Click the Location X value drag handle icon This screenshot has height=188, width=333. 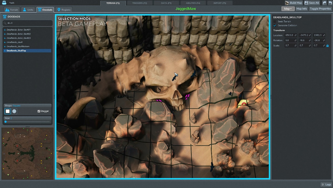pyautogui.click(x=295, y=35)
